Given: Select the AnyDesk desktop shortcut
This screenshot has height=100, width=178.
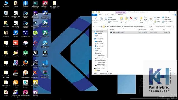Looking at the screenshot, I should pos(16,44).
